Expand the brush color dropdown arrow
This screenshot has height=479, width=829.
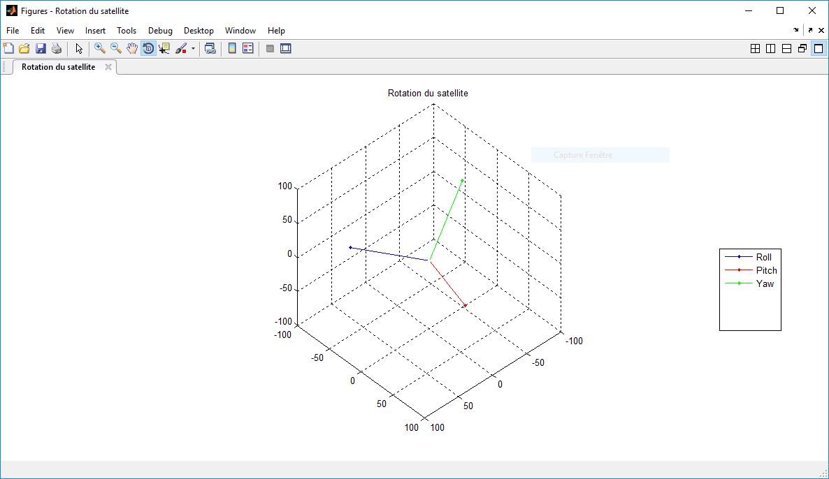(193, 49)
